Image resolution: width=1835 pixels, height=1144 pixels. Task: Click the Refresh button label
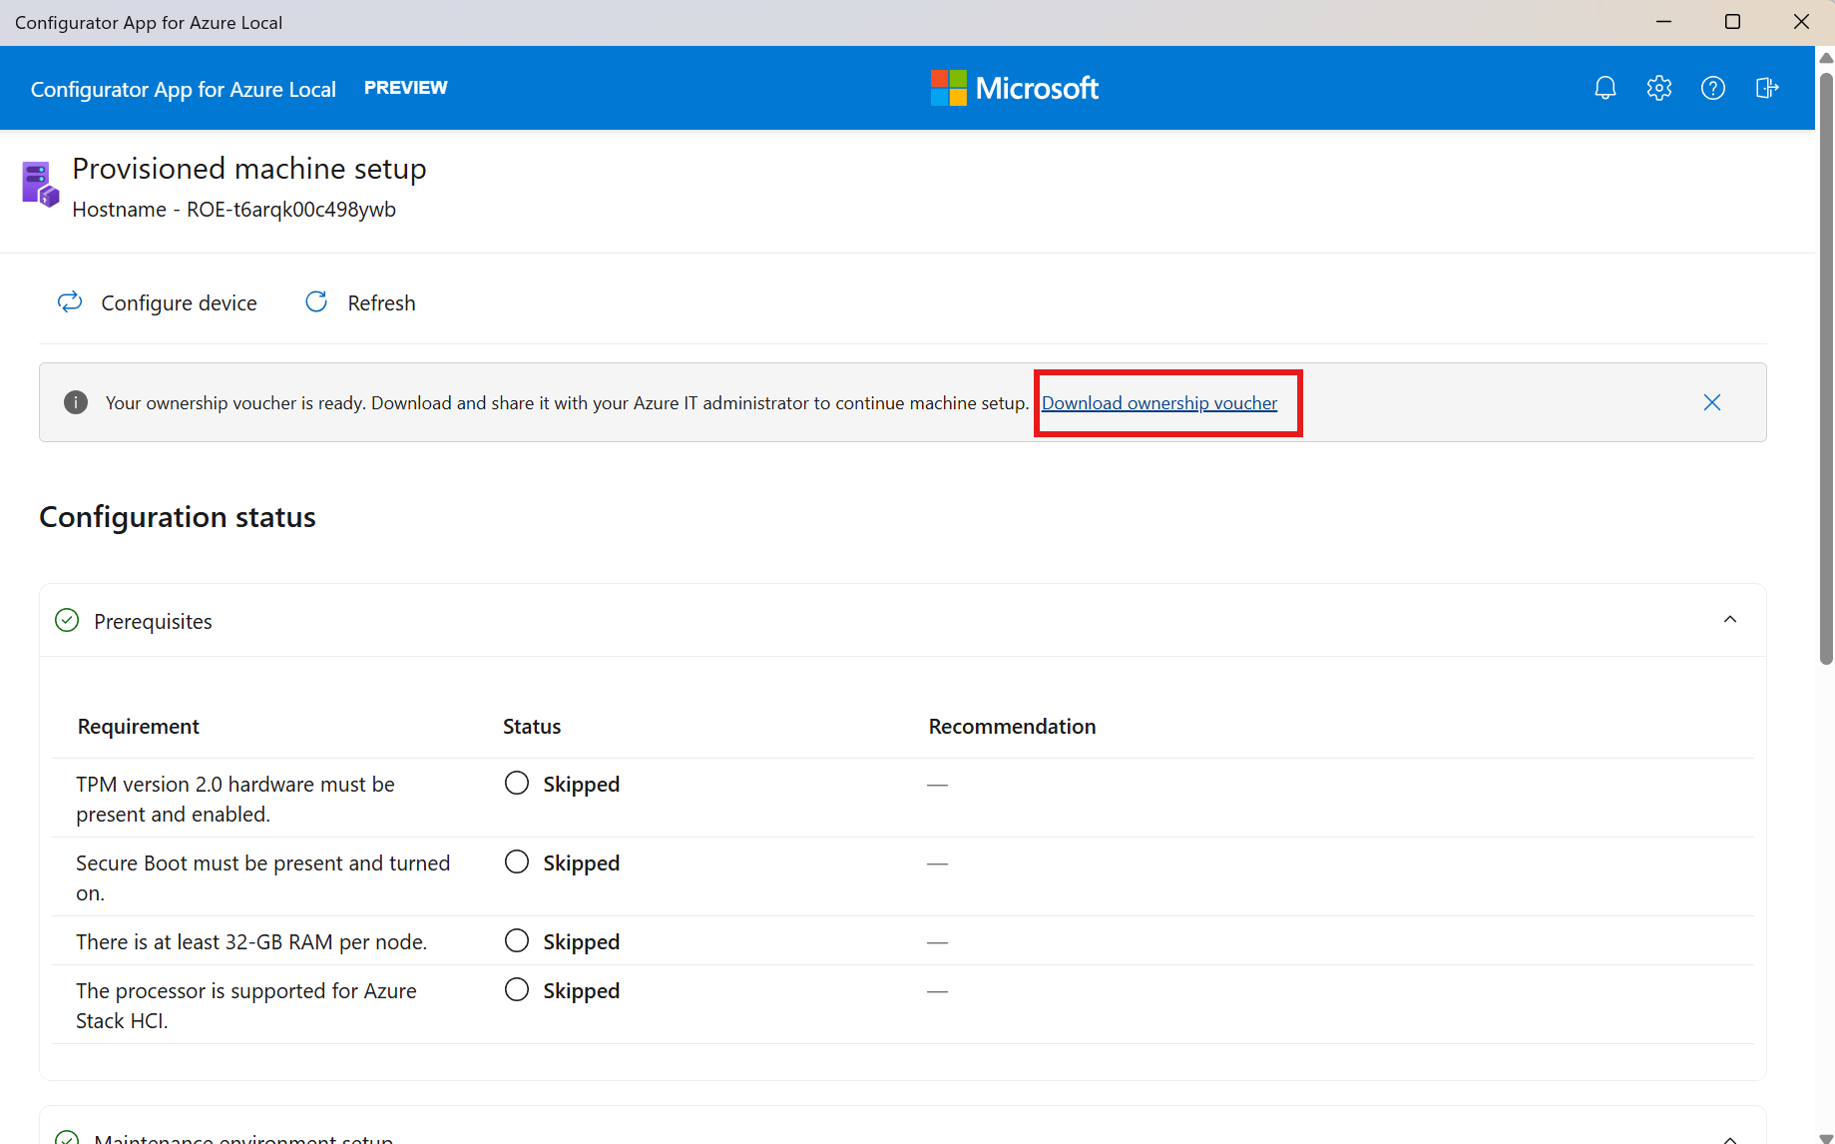click(x=382, y=302)
